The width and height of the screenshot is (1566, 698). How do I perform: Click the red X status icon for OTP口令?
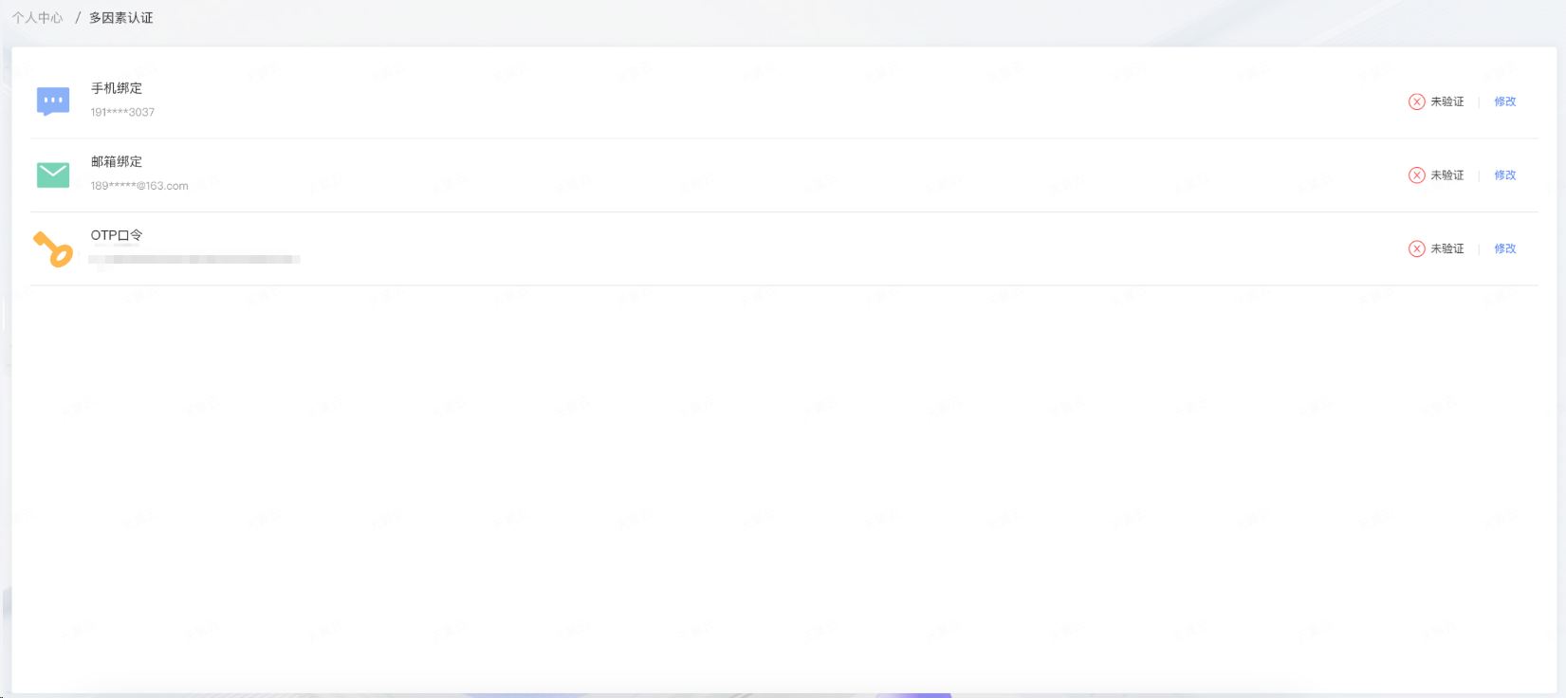coord(1416,248)
